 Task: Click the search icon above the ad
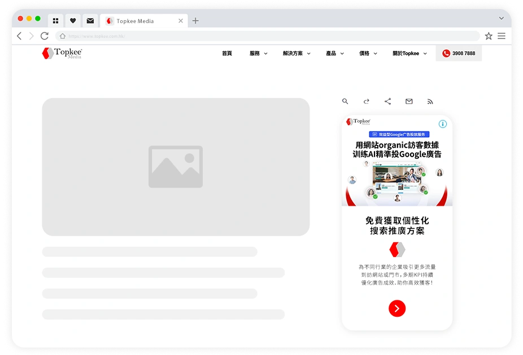[345, 101]
